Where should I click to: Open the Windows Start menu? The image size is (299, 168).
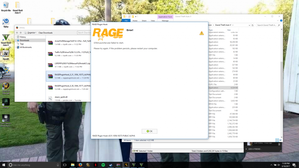point(4,165)
